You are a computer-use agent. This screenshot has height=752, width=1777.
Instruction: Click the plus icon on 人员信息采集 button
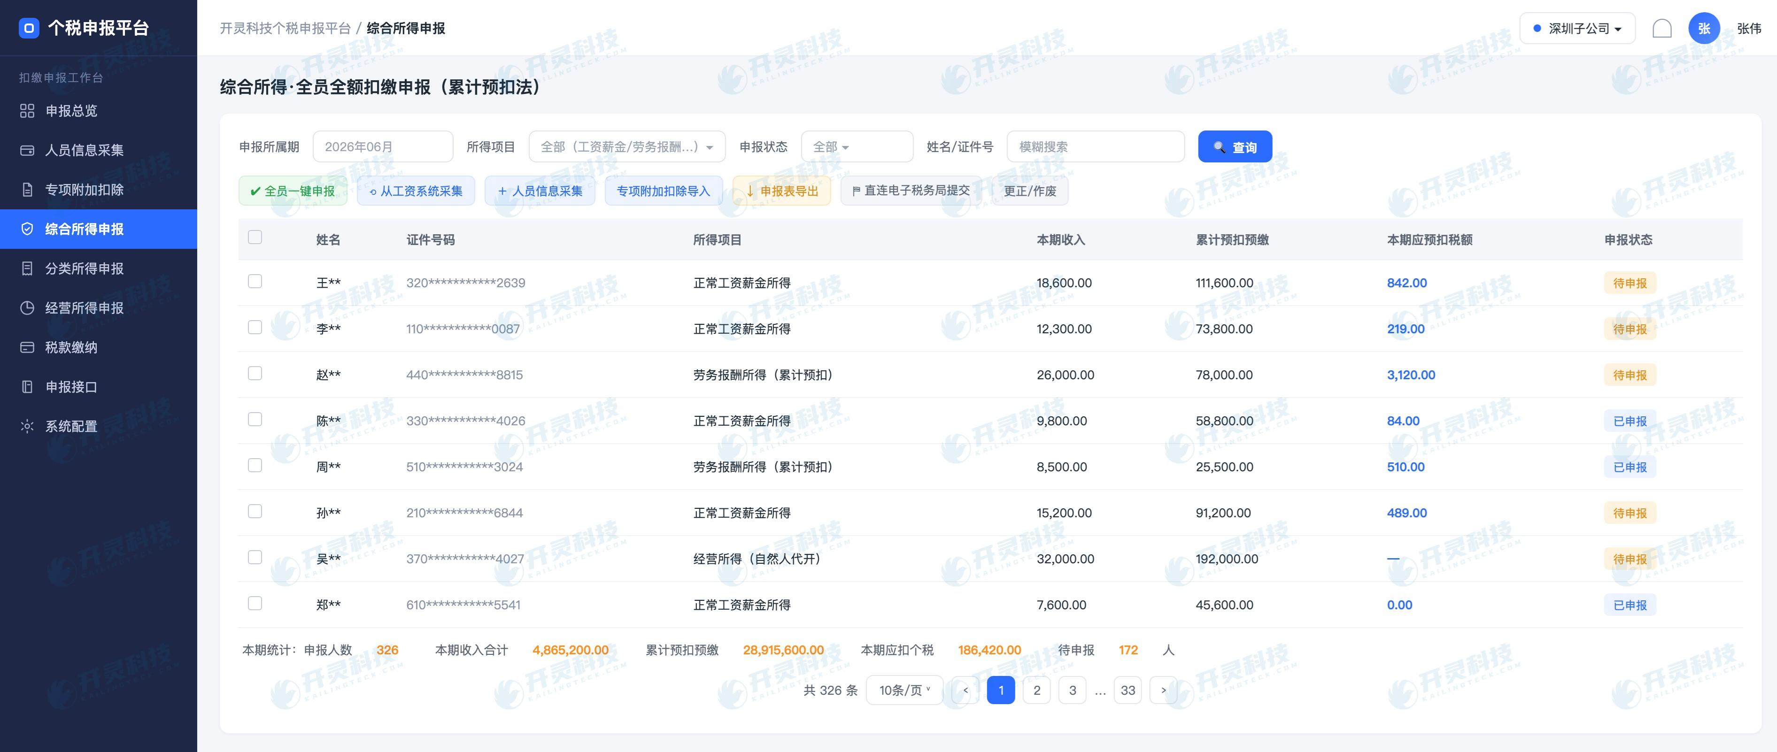click(x=502, y=191)
